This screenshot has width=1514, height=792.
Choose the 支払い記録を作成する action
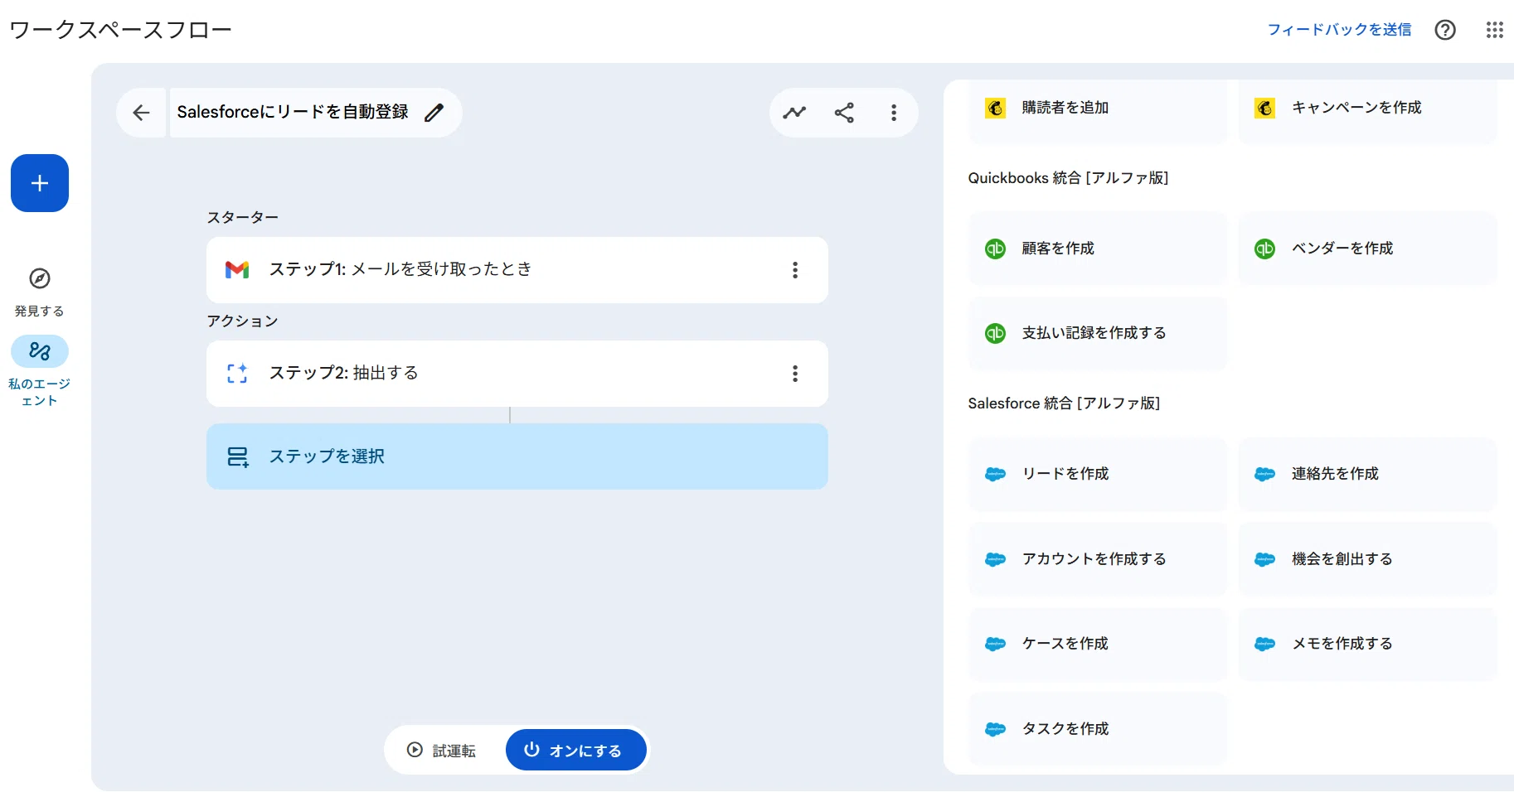click(1098, 333)
